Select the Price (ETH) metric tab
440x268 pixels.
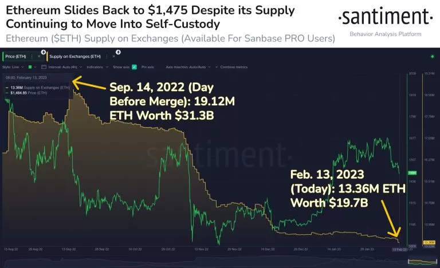point(15,57)
